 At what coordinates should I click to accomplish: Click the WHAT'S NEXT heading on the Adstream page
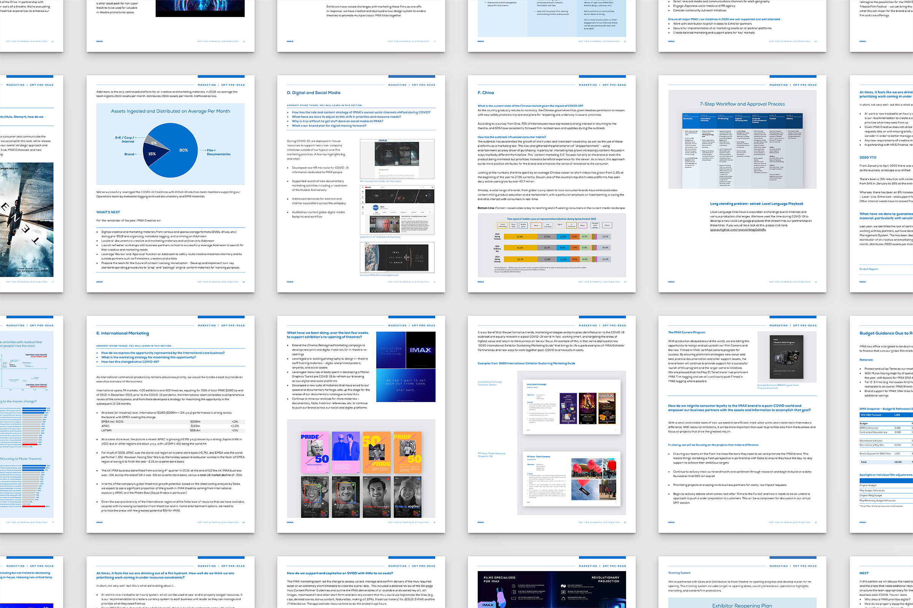pyautogui.click(x=108, y=212)
